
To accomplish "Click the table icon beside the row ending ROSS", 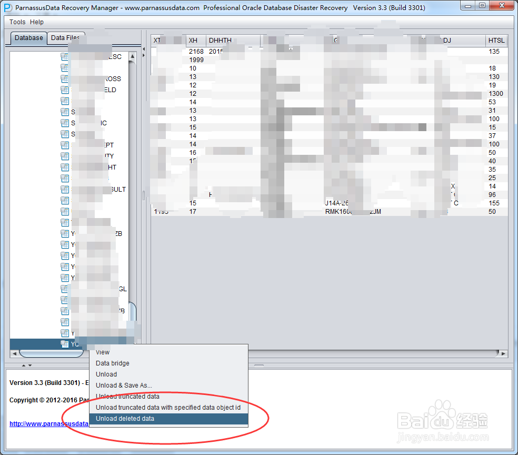I will tap(65, 78).
